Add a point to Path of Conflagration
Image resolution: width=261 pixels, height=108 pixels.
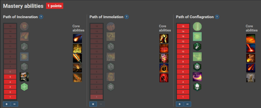pos(180,104)
